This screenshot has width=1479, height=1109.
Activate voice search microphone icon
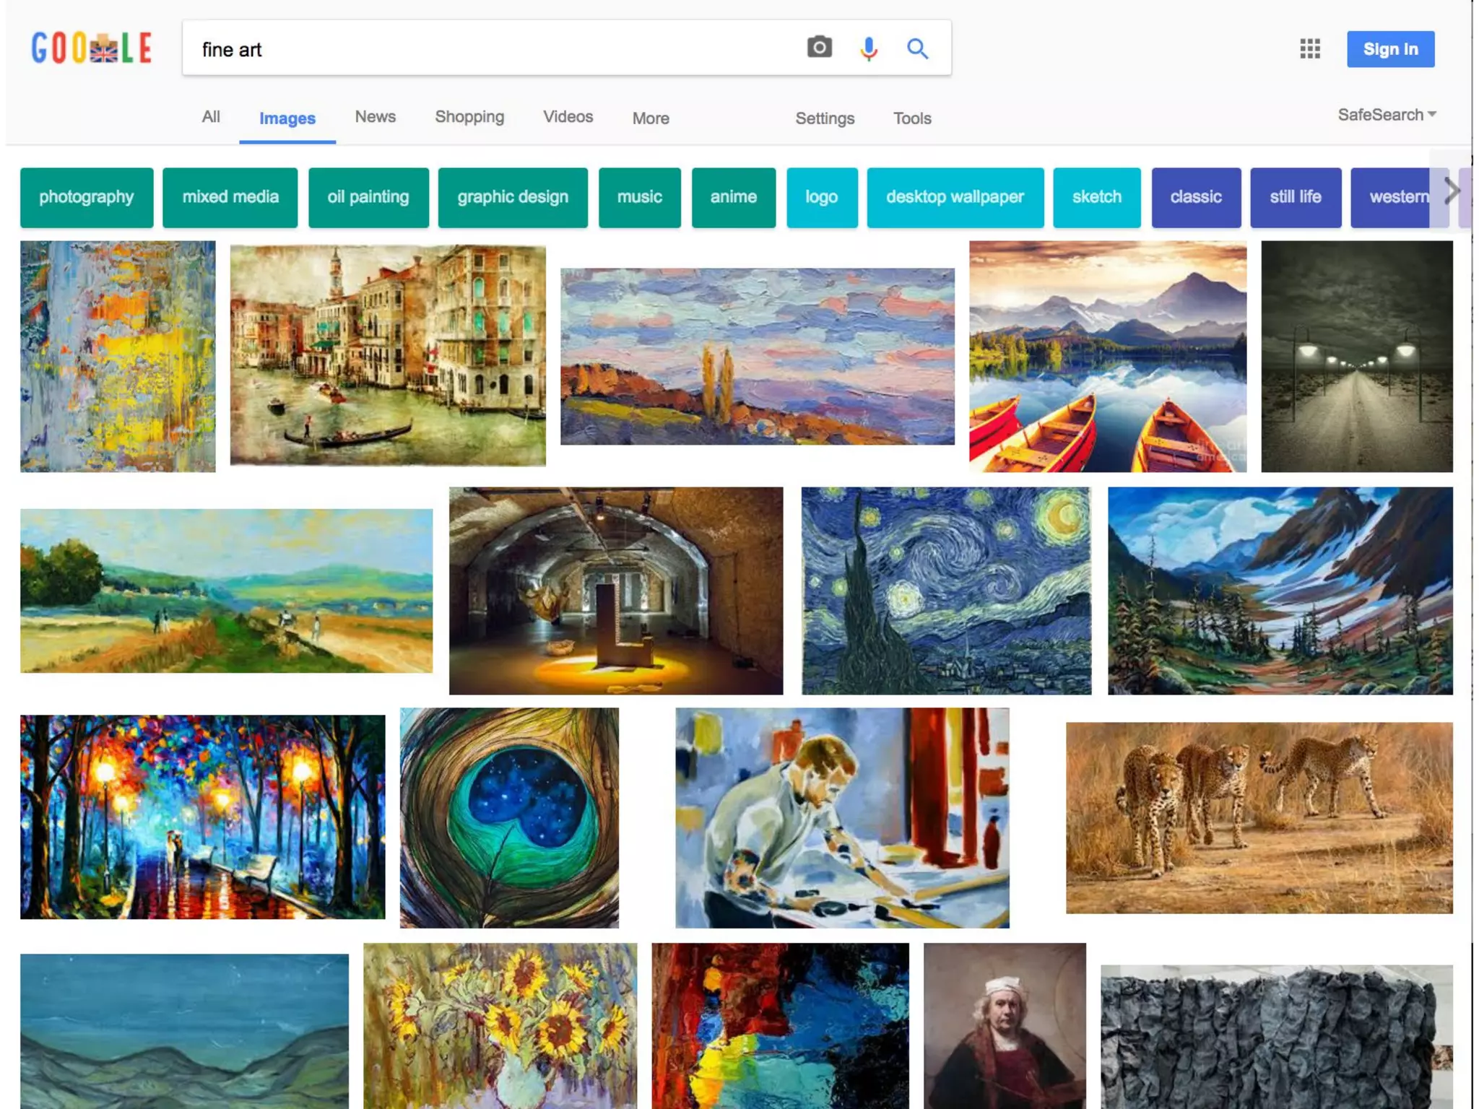(x=869, y=48)
